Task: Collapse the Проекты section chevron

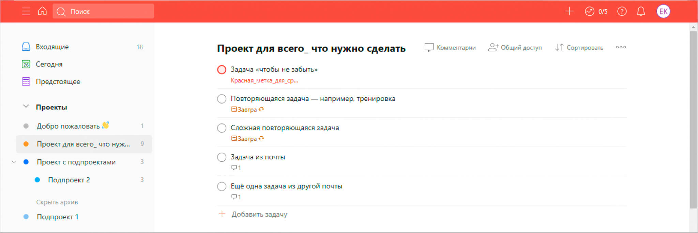Action: click(26, 106)
